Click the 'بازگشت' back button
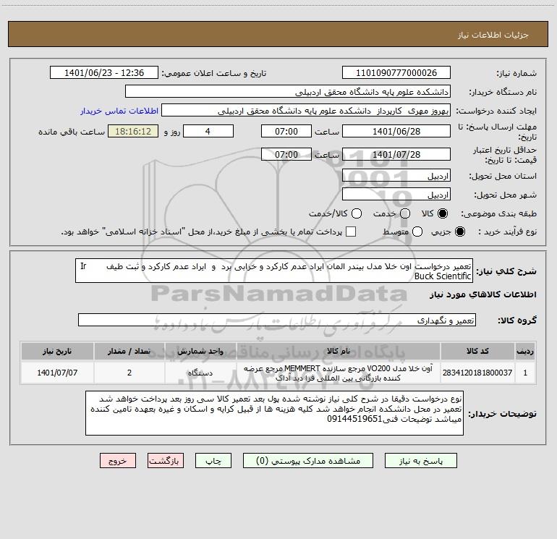Image resolution: width=557 pixels, height=539 pixels. click(166, 461)
